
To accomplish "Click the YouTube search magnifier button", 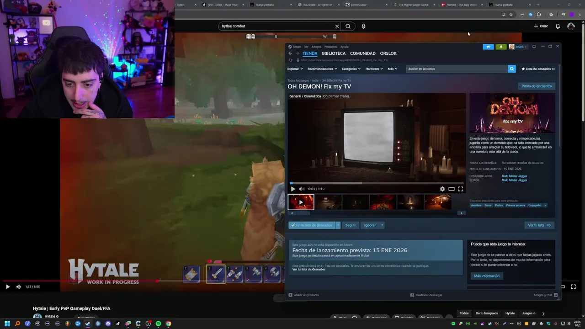I will point(348,26).
